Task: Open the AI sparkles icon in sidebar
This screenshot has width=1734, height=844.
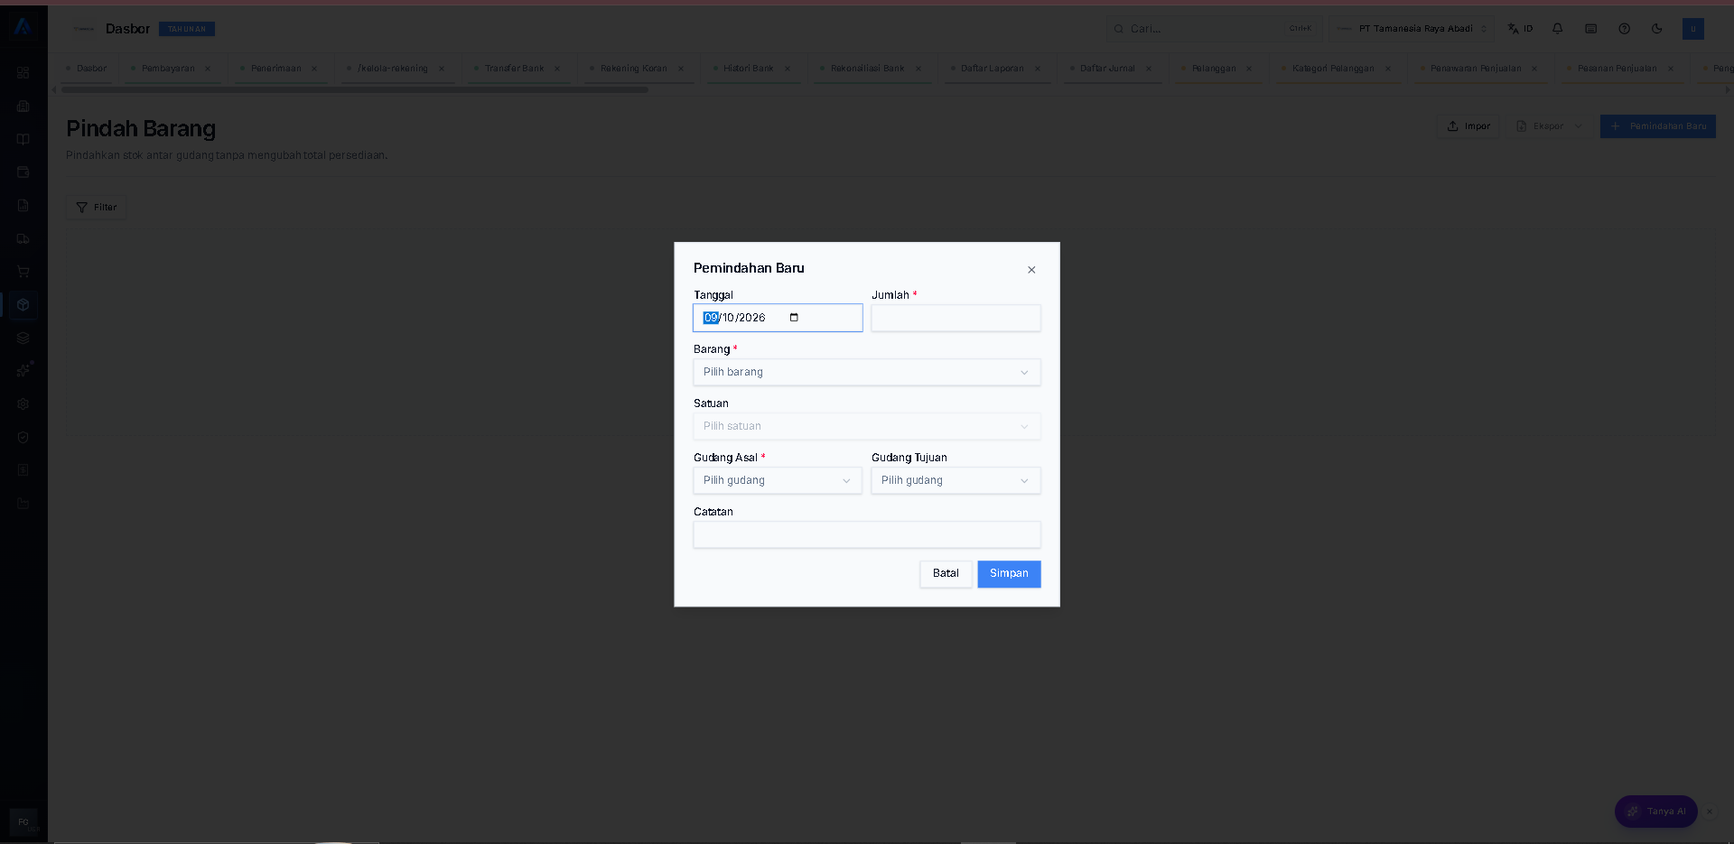Action: [23, 371]
